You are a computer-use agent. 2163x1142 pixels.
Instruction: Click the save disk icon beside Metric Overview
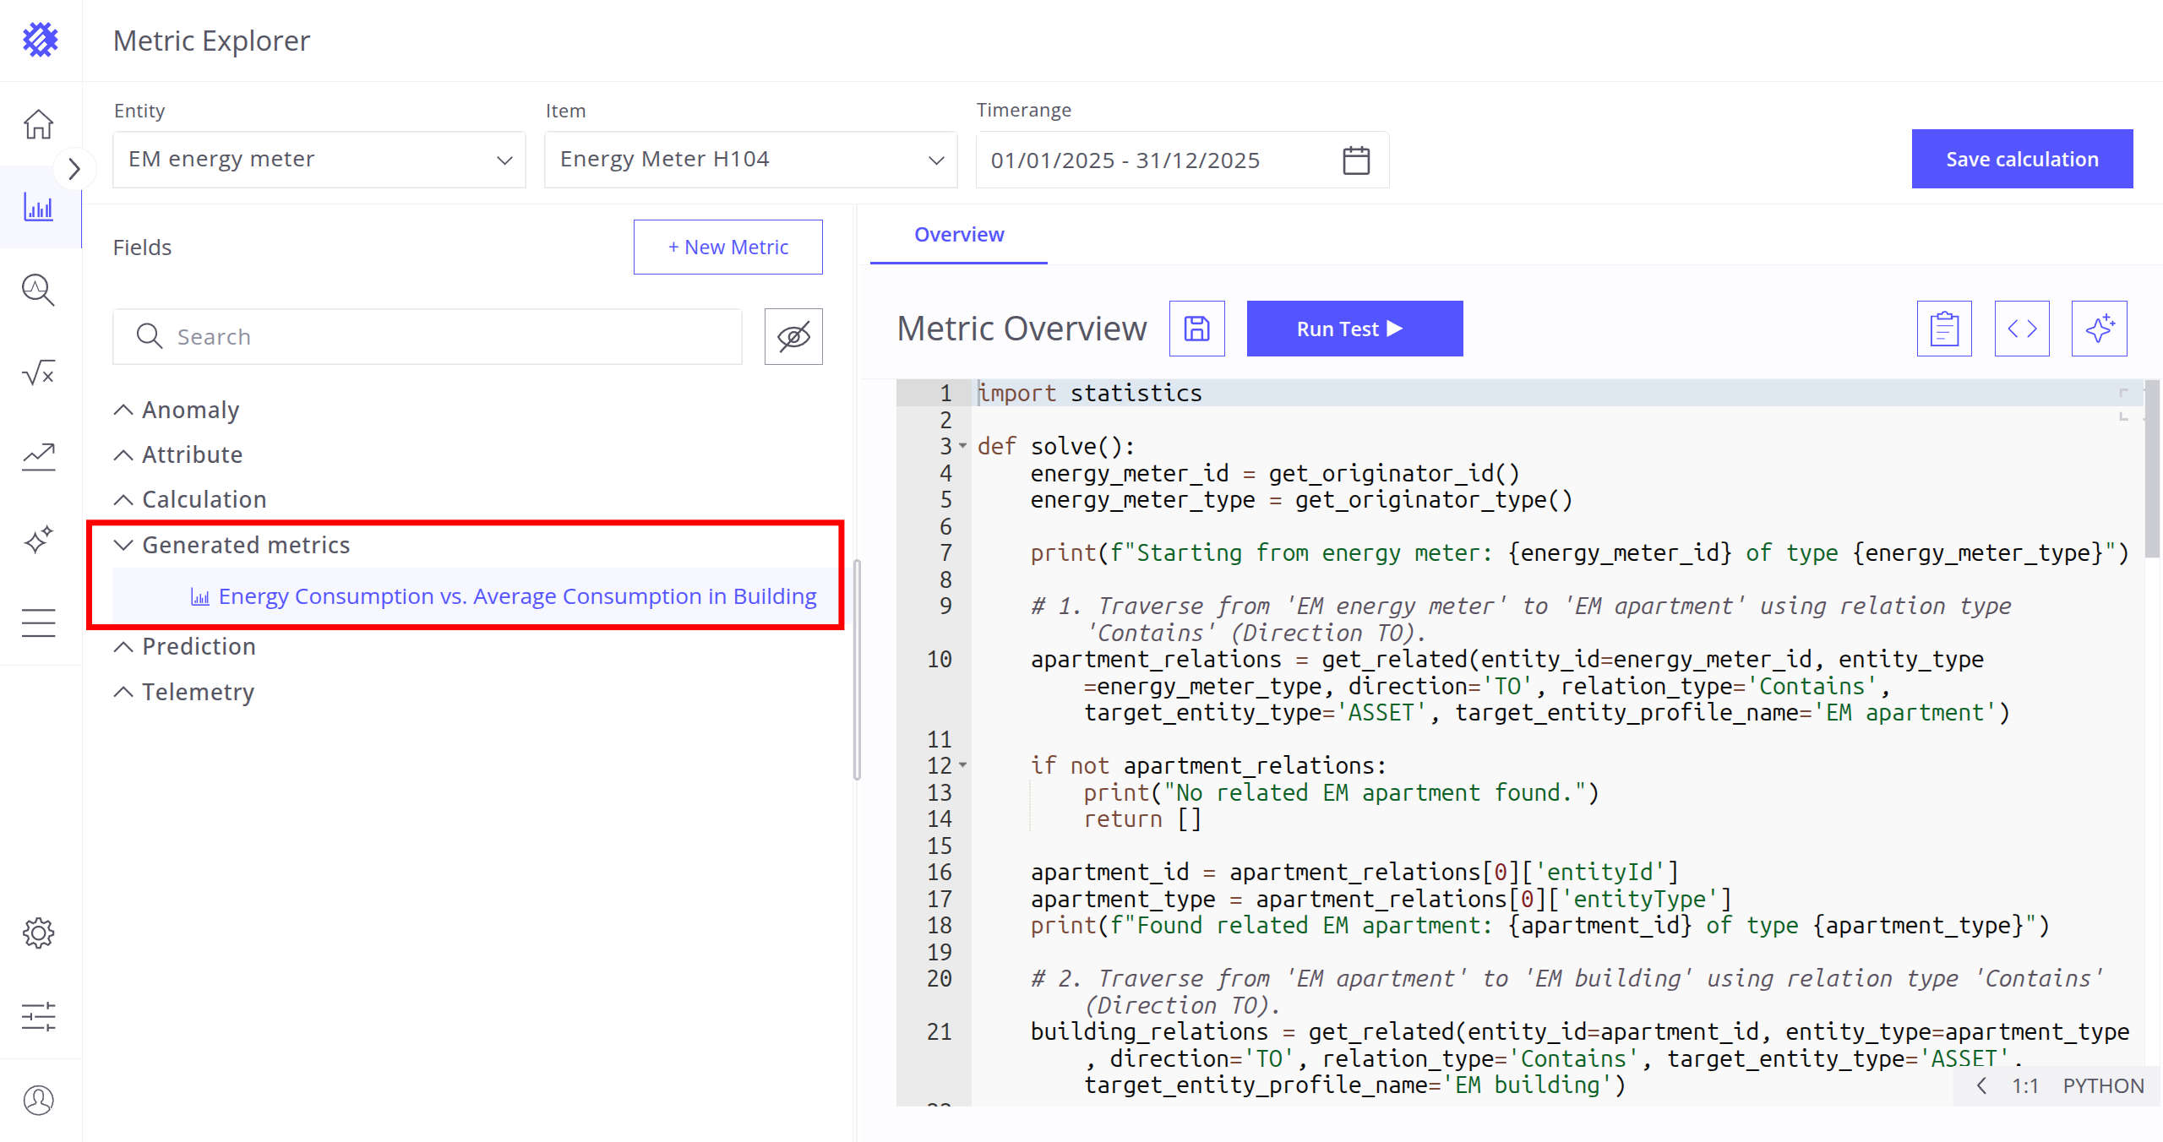[x=1196, y=329]
